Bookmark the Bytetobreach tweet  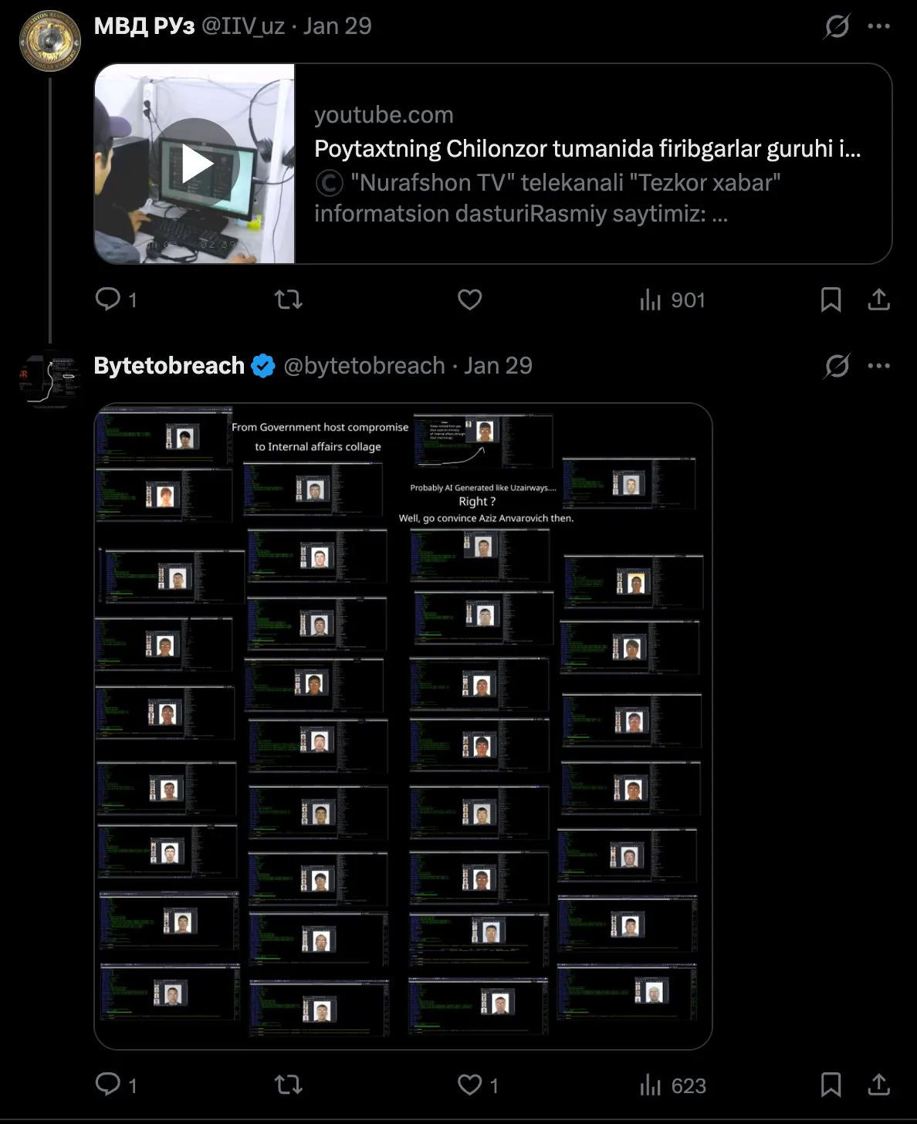(831, 1085)
